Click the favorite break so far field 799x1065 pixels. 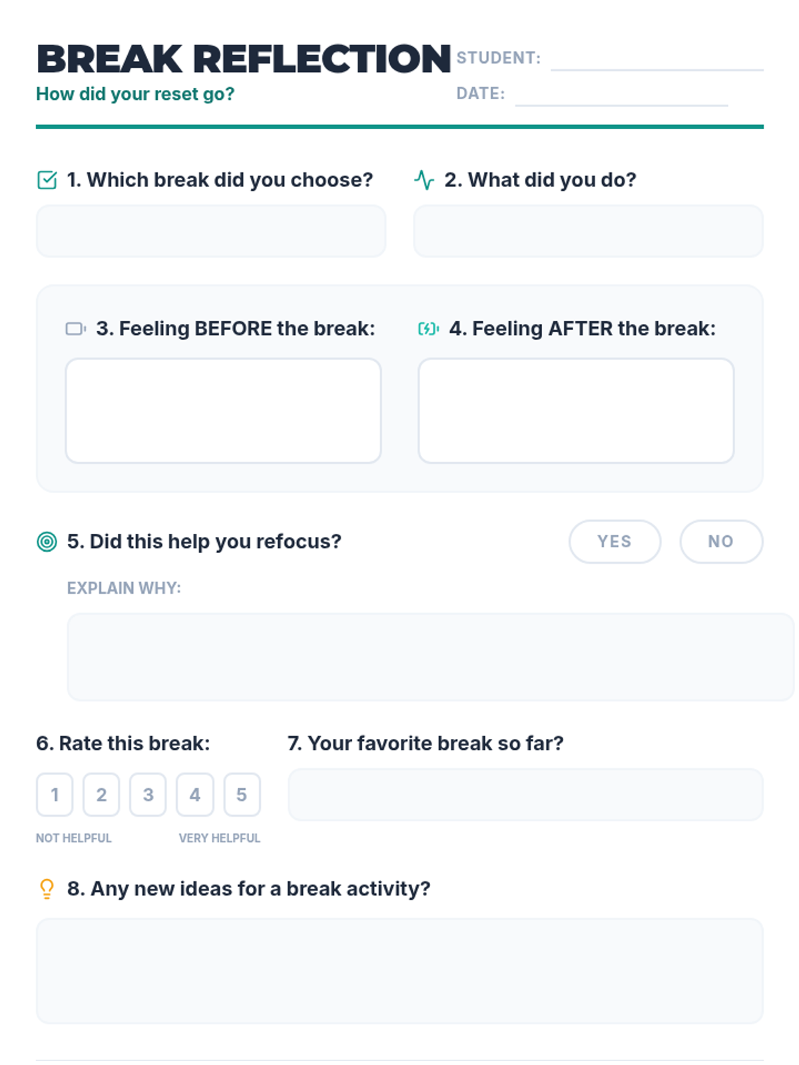pyautogui.click(x=525, y=795)
